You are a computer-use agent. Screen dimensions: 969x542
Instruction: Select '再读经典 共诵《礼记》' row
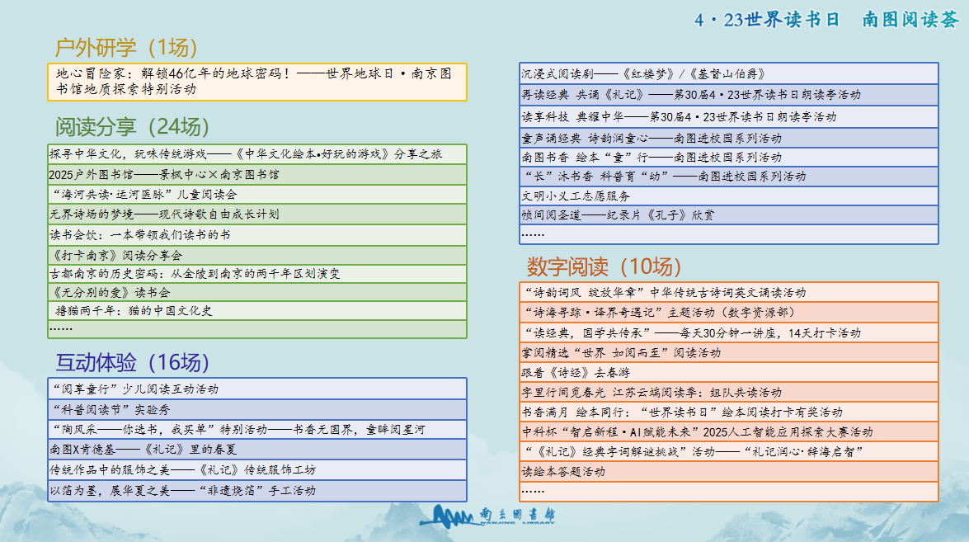(x=729, y=95)
